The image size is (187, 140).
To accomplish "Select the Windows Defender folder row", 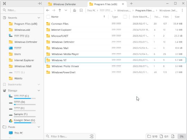I will click(115, 42).
